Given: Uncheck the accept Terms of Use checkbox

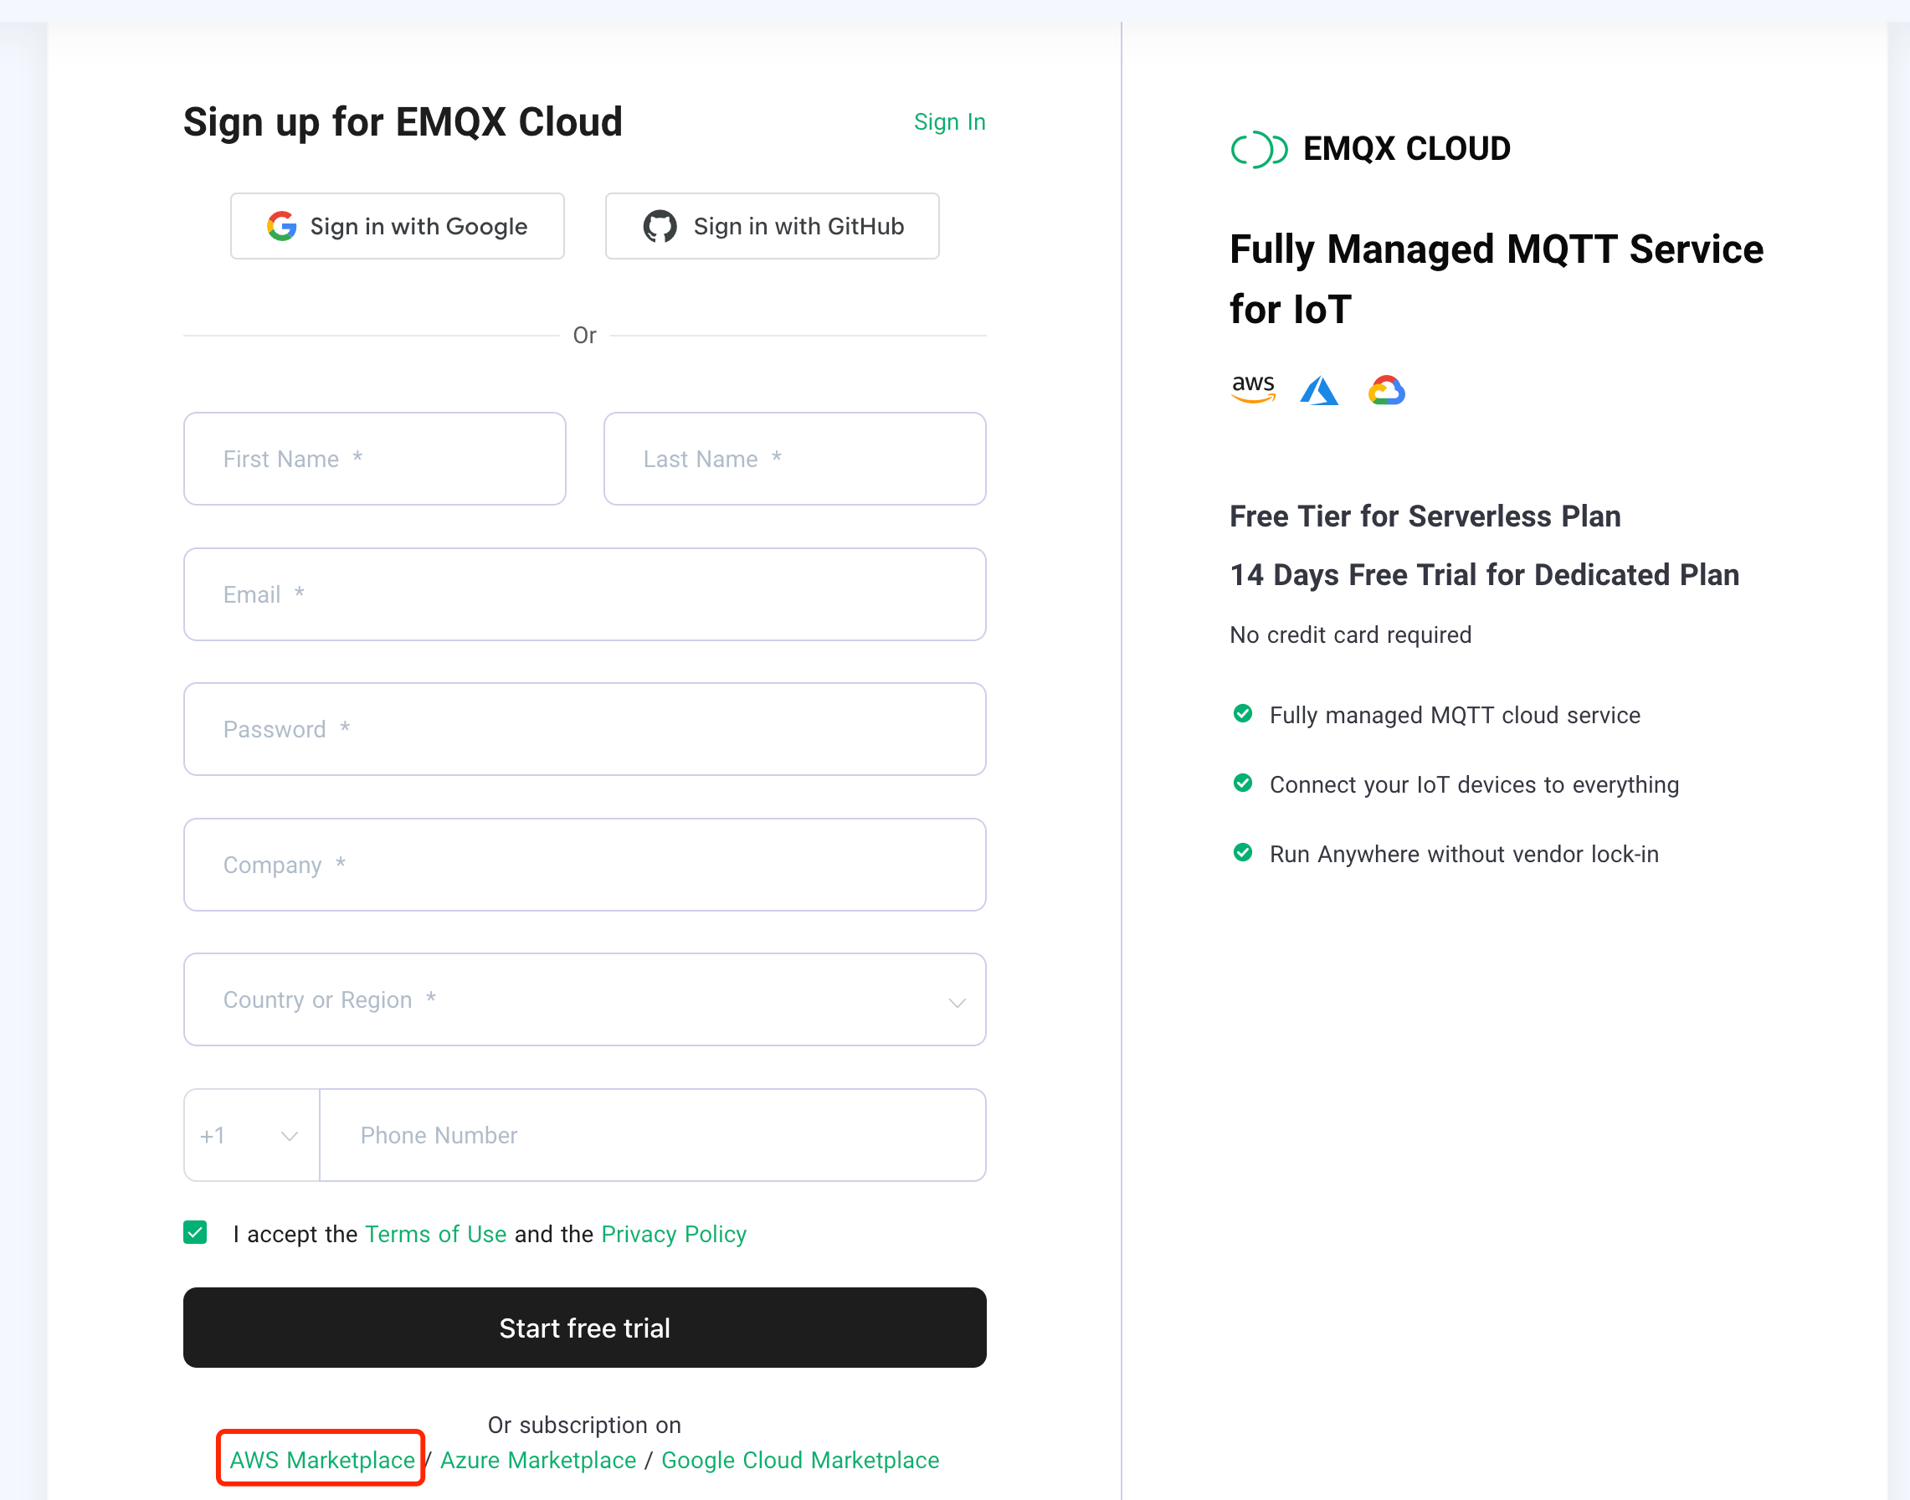Looking at the screenshot, I should point(195,1232).
